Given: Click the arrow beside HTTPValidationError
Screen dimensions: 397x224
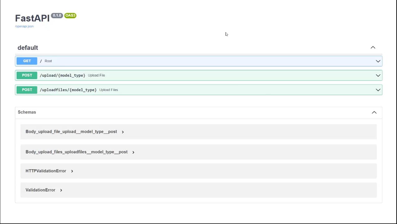Looking at the screenshot, I should pos(72,171).
